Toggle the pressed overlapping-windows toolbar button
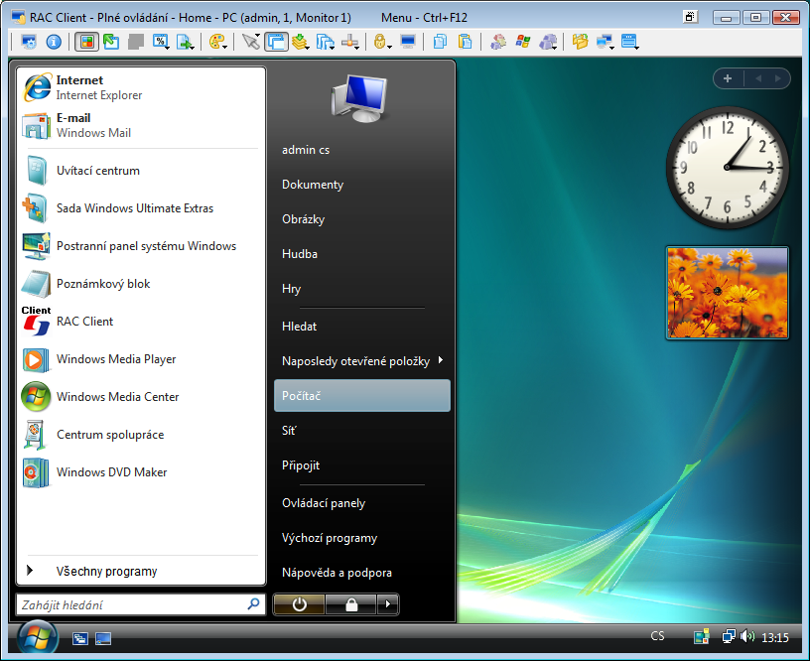This screenshot has height=661, width=810. point(276,42)
